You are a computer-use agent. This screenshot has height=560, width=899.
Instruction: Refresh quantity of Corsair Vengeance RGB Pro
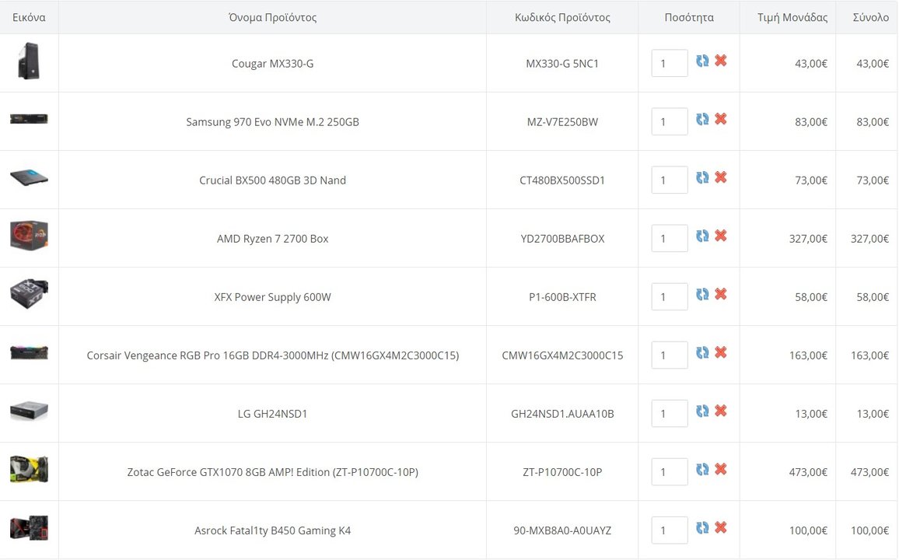[x=702, y=353]
